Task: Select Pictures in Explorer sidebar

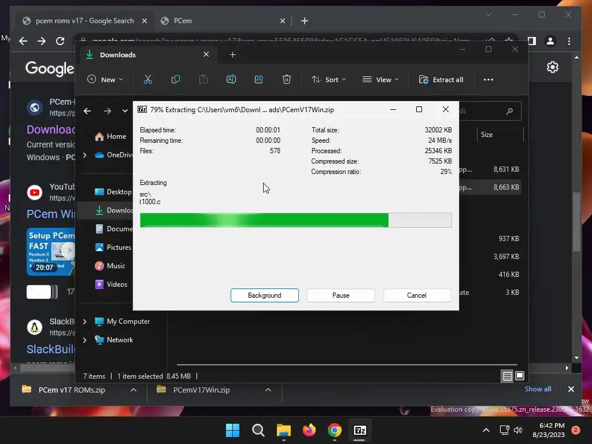Action: click(x=113, y=247)
